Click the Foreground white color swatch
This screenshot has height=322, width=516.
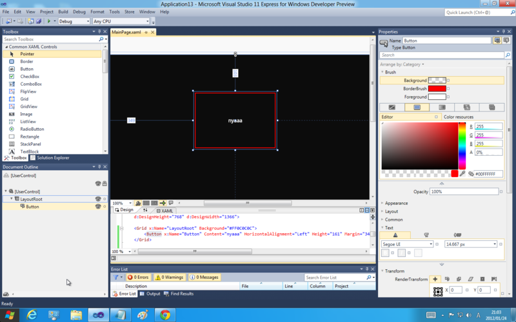[x=437, y=97]
